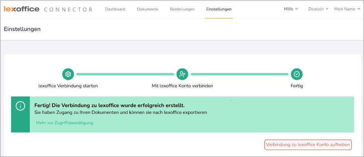Click the add-user step icon
Image resolution: width=364 pixels, height=157 pixels.
[x=182, y=74]
